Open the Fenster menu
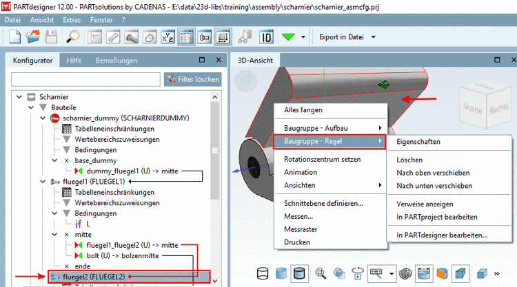 click(x=101, y=20)
